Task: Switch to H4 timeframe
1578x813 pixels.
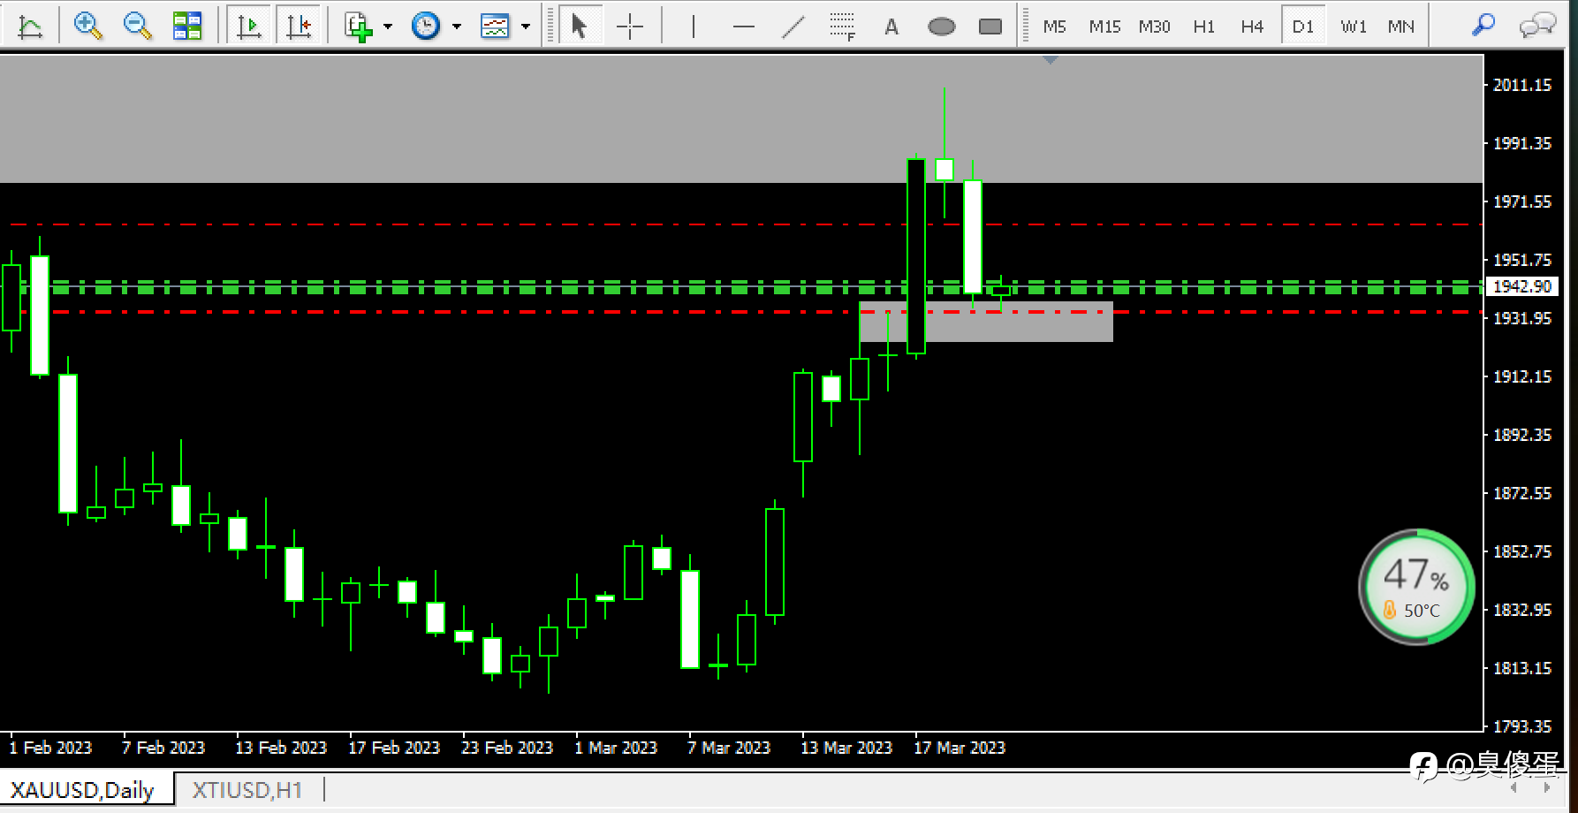Action: [x=1252, y=27]
